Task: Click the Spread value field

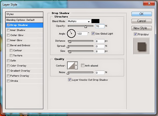Action: (x=100, y=46)
